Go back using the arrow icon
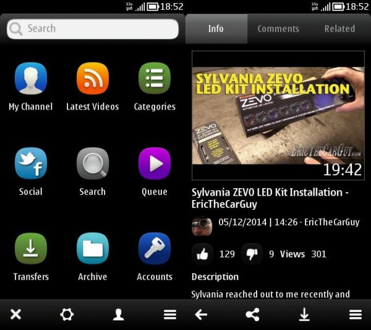The width and height of the screenshot is (371, 330). 201,315
